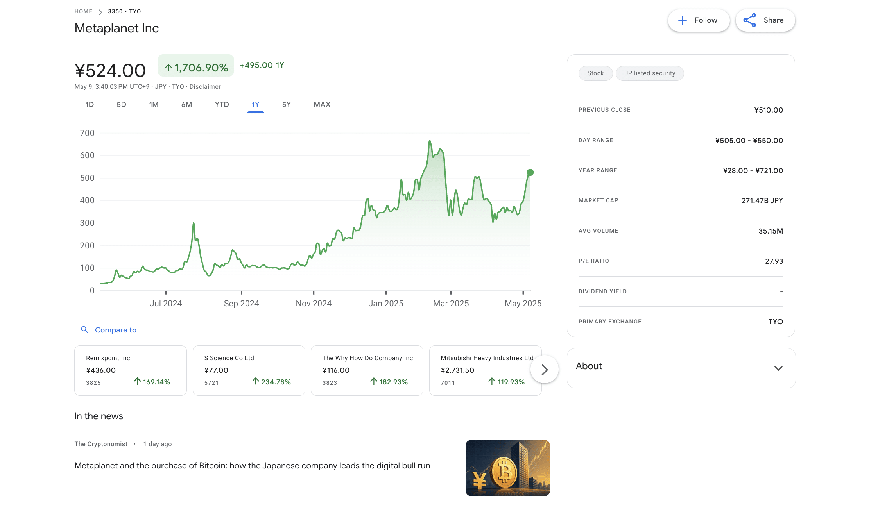
Task: Click up arrow beside Why How Do 182.93%
Action: tap(374, 381)
